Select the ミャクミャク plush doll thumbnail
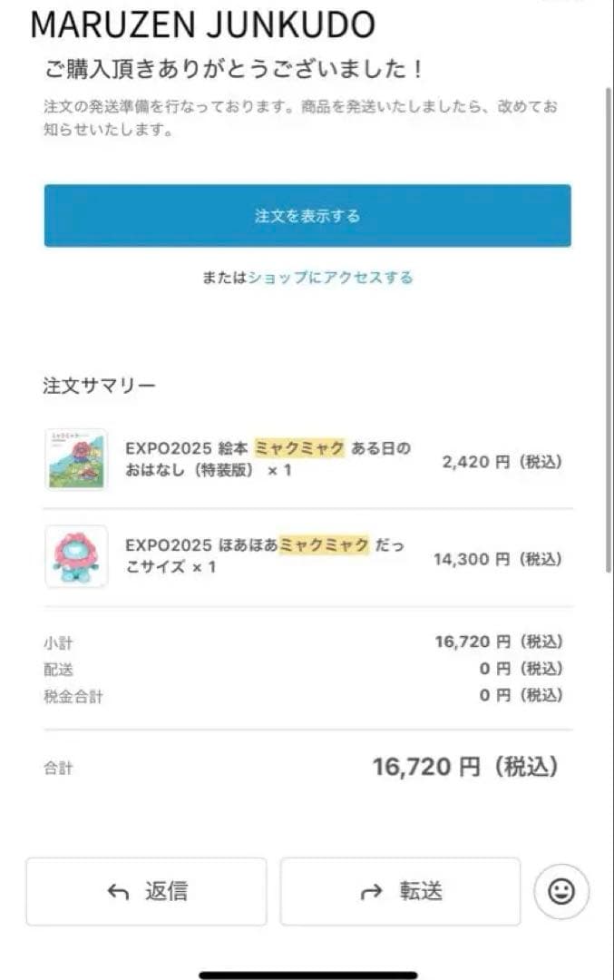The image size is (614, 980). click(77, 559)
